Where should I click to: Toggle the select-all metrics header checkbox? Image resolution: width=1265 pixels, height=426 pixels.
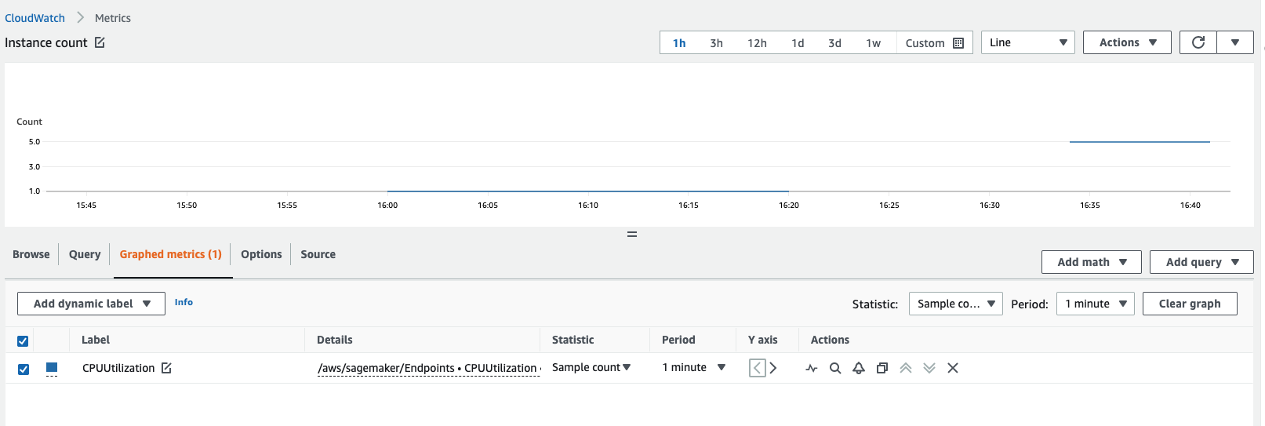tap(23, 340)
